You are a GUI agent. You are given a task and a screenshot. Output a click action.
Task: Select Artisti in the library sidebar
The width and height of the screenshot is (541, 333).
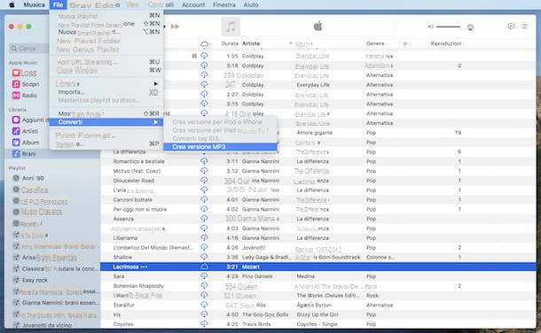30,131
